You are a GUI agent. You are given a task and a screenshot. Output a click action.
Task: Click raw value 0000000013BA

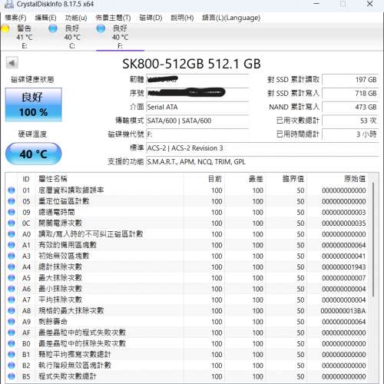point(343,311)
